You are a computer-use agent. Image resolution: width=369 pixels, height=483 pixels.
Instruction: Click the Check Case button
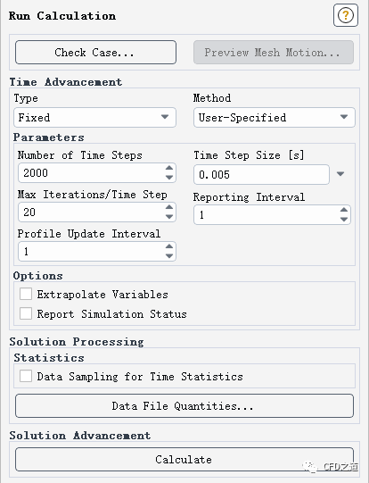[95, 53]
